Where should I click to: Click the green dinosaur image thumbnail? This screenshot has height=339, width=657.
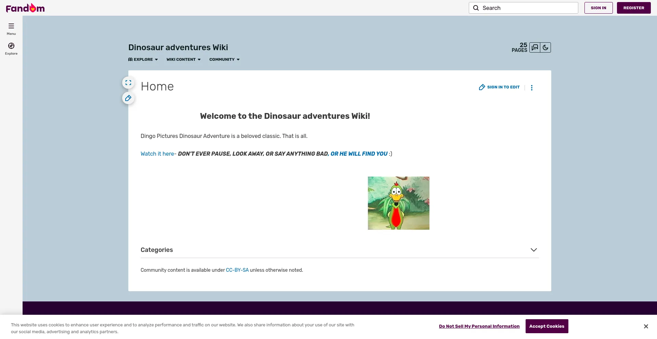[398, 203]
